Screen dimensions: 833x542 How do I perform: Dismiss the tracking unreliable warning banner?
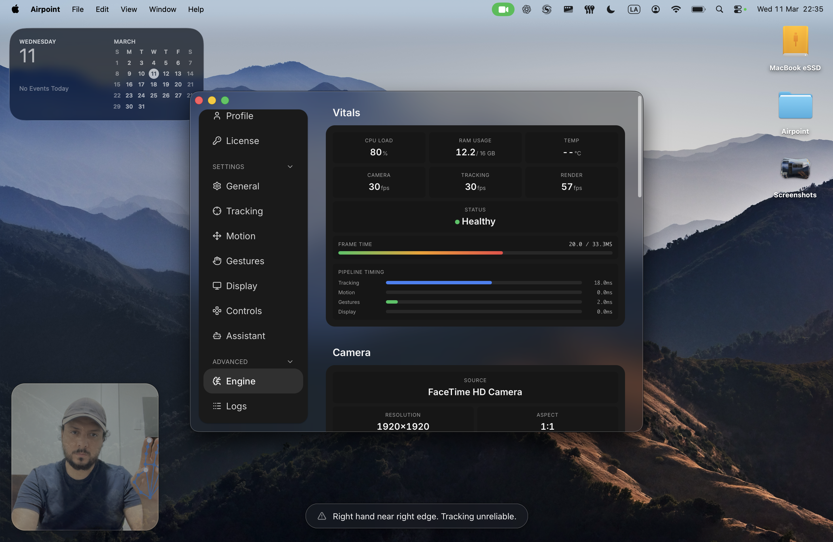[416, 516]
